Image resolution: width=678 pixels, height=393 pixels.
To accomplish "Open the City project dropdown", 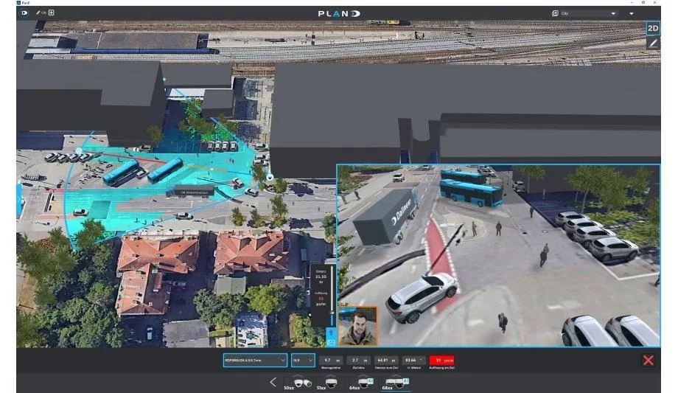I will [584, 13].
